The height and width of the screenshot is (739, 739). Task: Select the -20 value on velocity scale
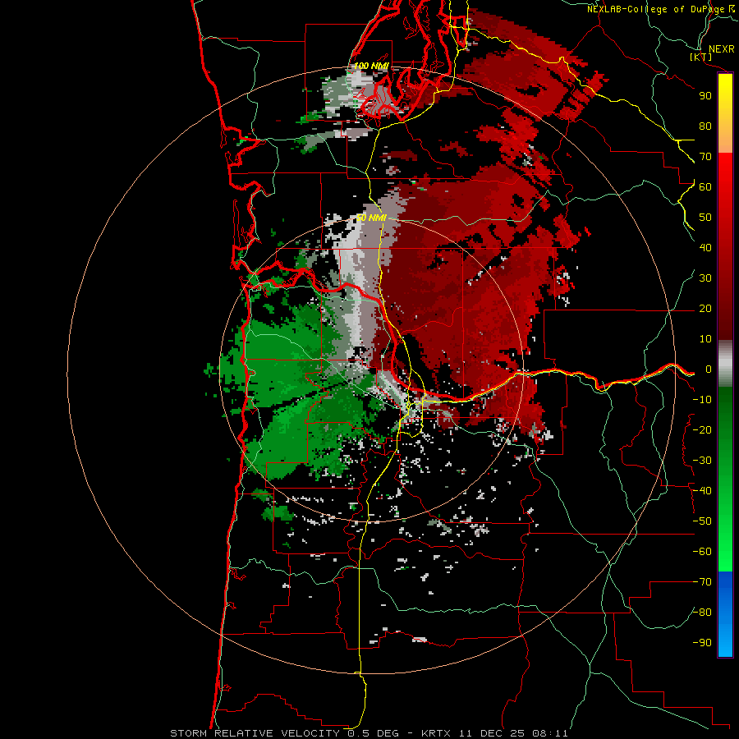pos(702,430)
